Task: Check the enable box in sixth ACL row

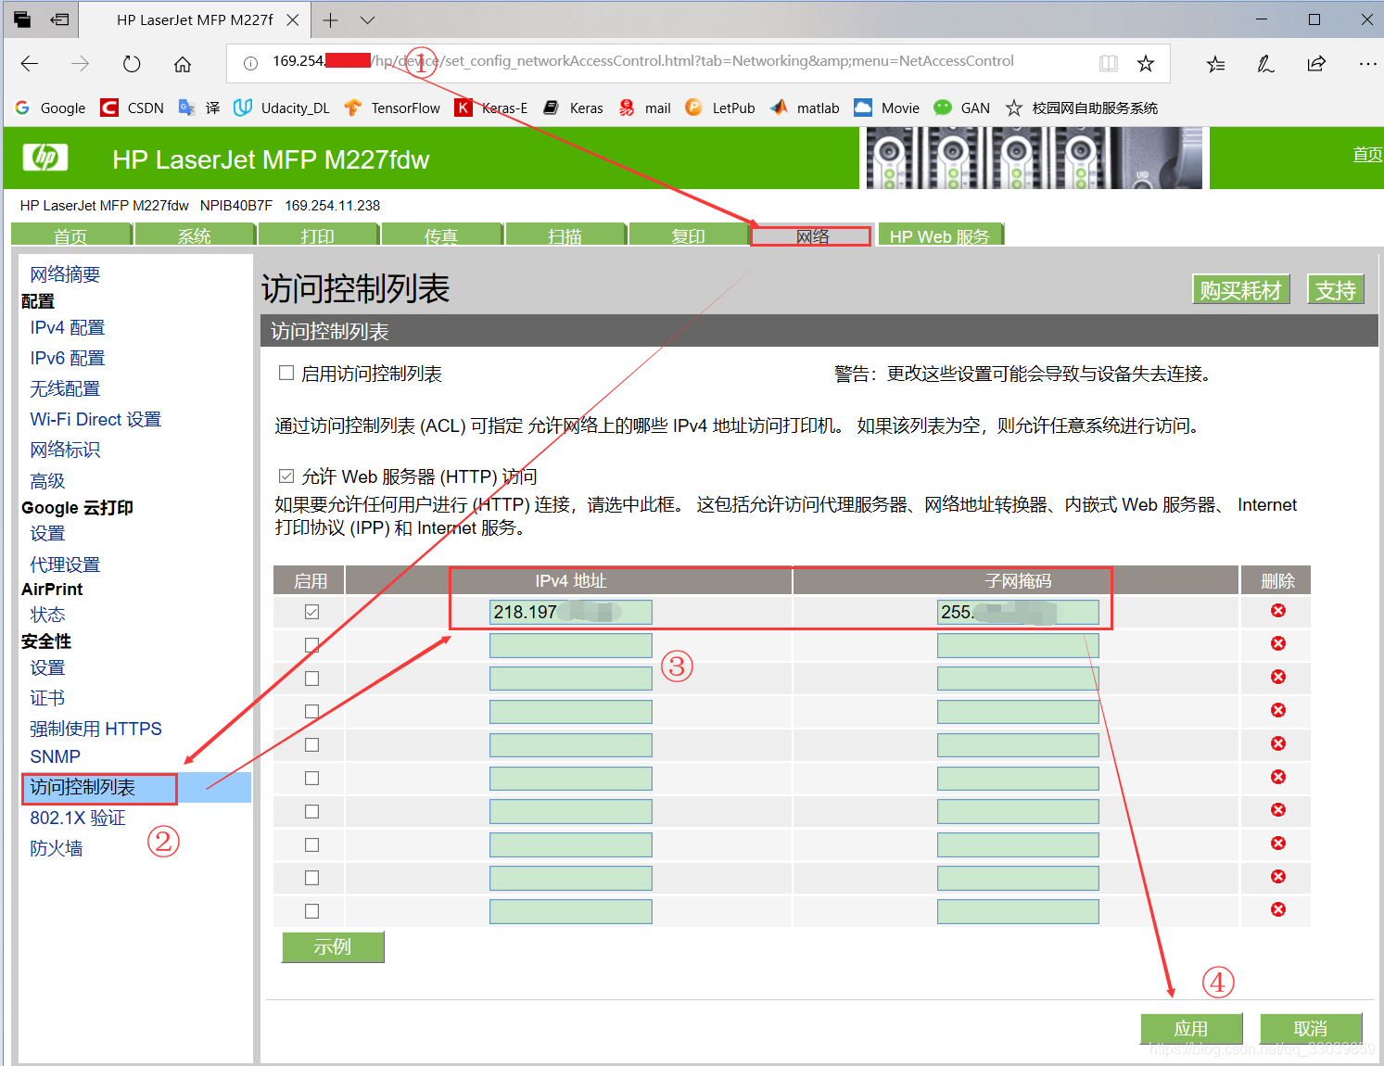Action: tap(311, 779)
